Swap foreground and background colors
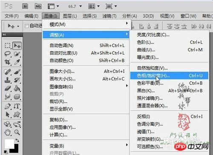Screen dimensions: 213x155 click(17, 141)
